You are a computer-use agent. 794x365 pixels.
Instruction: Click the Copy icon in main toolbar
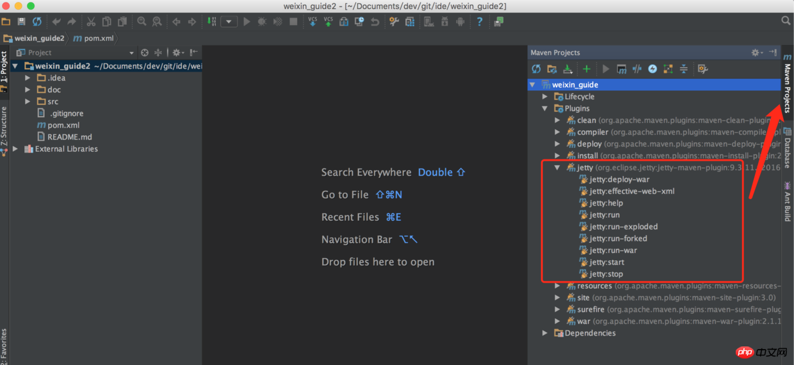(x=106, y=22)
